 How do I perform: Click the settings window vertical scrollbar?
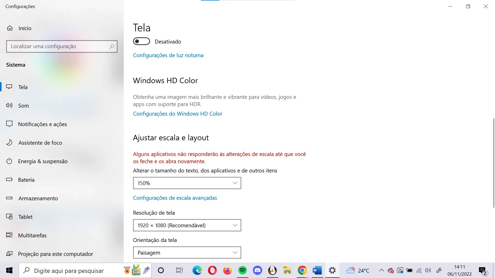[494, 163]
